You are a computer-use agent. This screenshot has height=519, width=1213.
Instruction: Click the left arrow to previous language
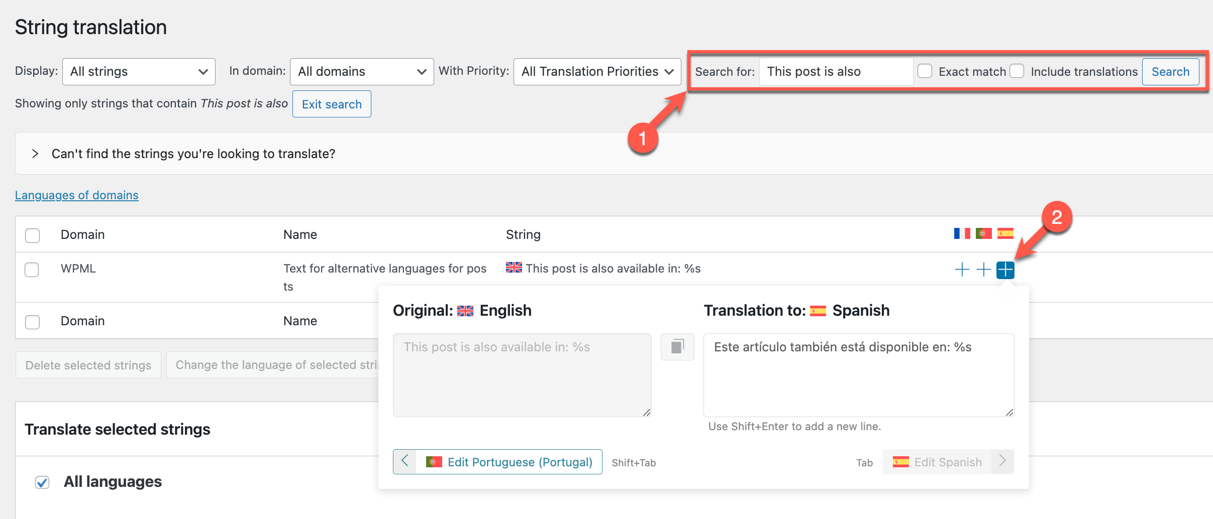(x=405, y=461)
